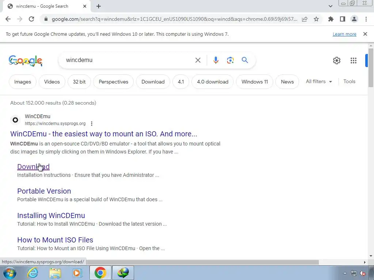Close the wincdemu Google Search tab
The height and width of the screenshot is (280, 374).
pos(85,6)
